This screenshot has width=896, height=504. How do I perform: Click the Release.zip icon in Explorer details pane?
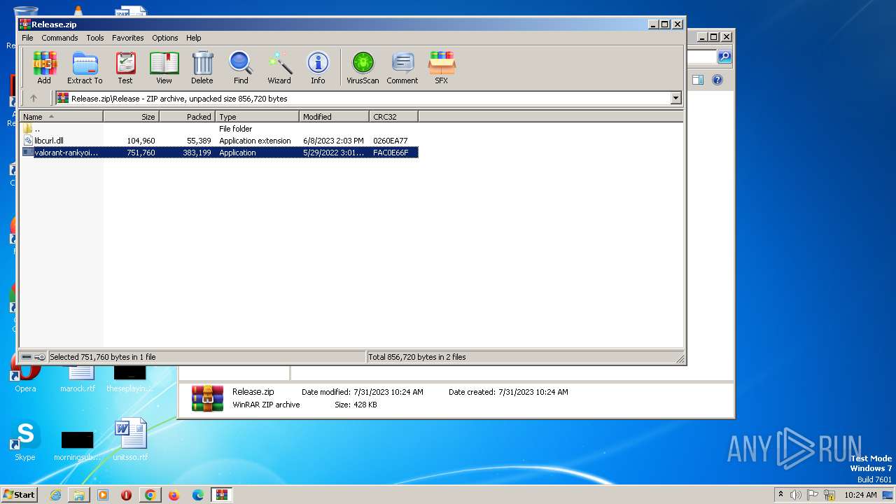[x=207, y=398]
